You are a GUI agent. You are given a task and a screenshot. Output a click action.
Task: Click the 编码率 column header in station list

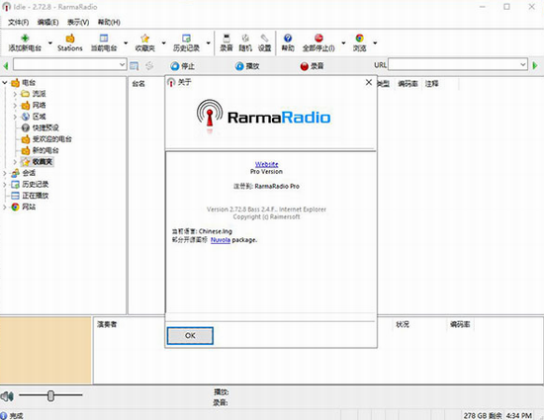[x=408, y=84]
